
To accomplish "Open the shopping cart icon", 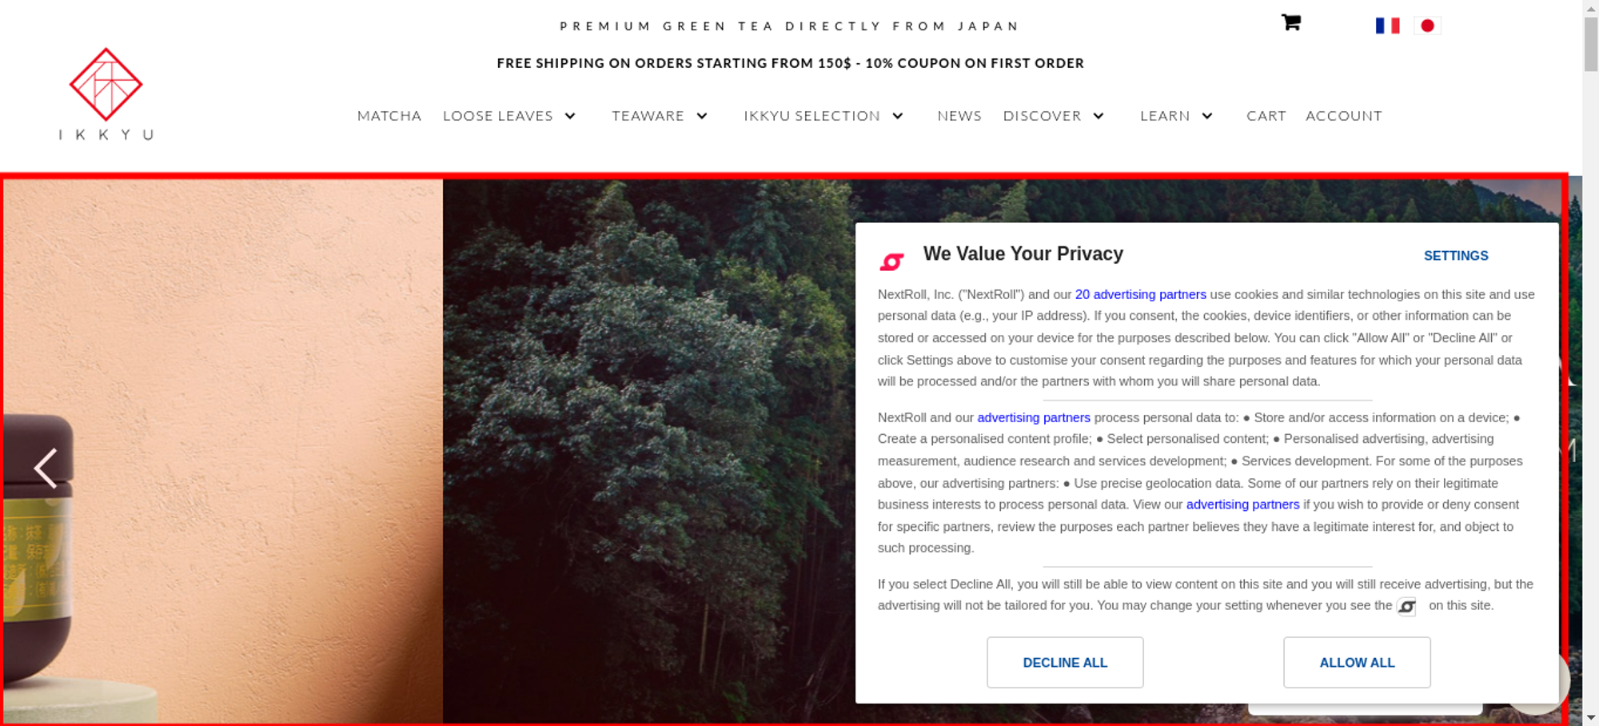I will tap(1290, 22).
